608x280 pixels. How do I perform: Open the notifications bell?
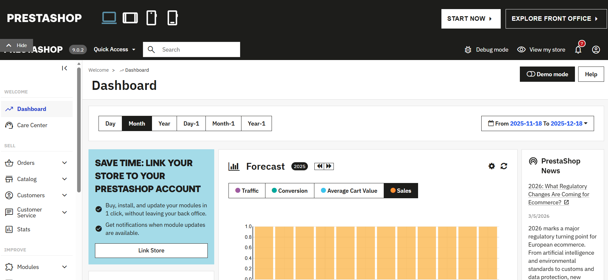578,50
